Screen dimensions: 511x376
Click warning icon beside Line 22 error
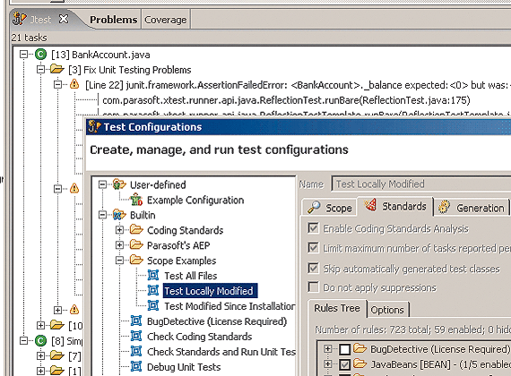click(74, 84)
